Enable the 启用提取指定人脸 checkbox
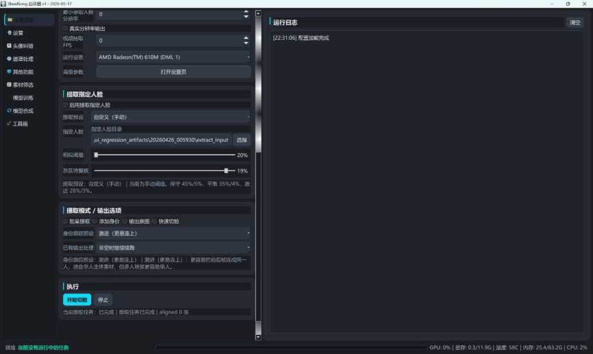Screen dimensions: 593x354 point(66,105)
